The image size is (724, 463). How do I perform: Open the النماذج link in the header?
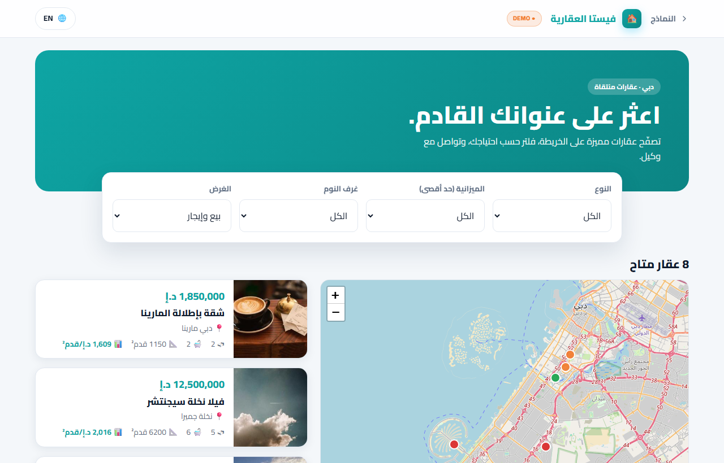(x=663, y=19)
